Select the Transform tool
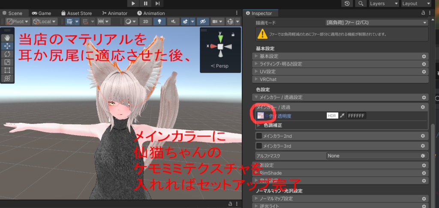Image resolution: width=439 pixels, height=208 pixels. 7,78
